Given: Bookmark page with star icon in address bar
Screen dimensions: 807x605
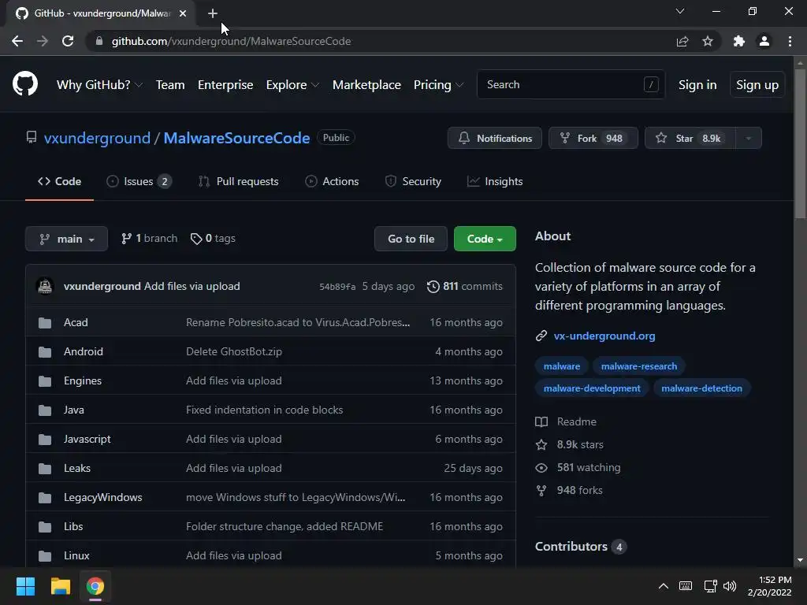Looking at the screenshot, I should tap(708, 41).
